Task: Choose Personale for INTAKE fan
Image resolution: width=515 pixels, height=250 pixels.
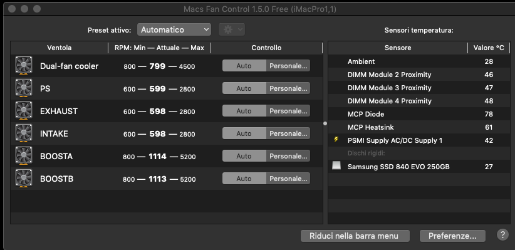Action: click(x=288, y=133)
